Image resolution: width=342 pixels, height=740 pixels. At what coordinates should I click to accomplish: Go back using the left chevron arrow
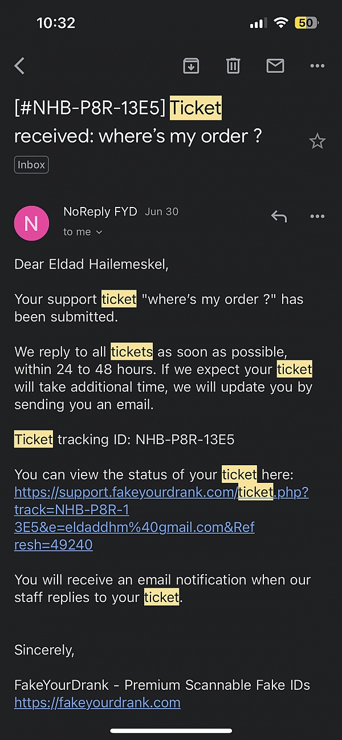point(19,66)
